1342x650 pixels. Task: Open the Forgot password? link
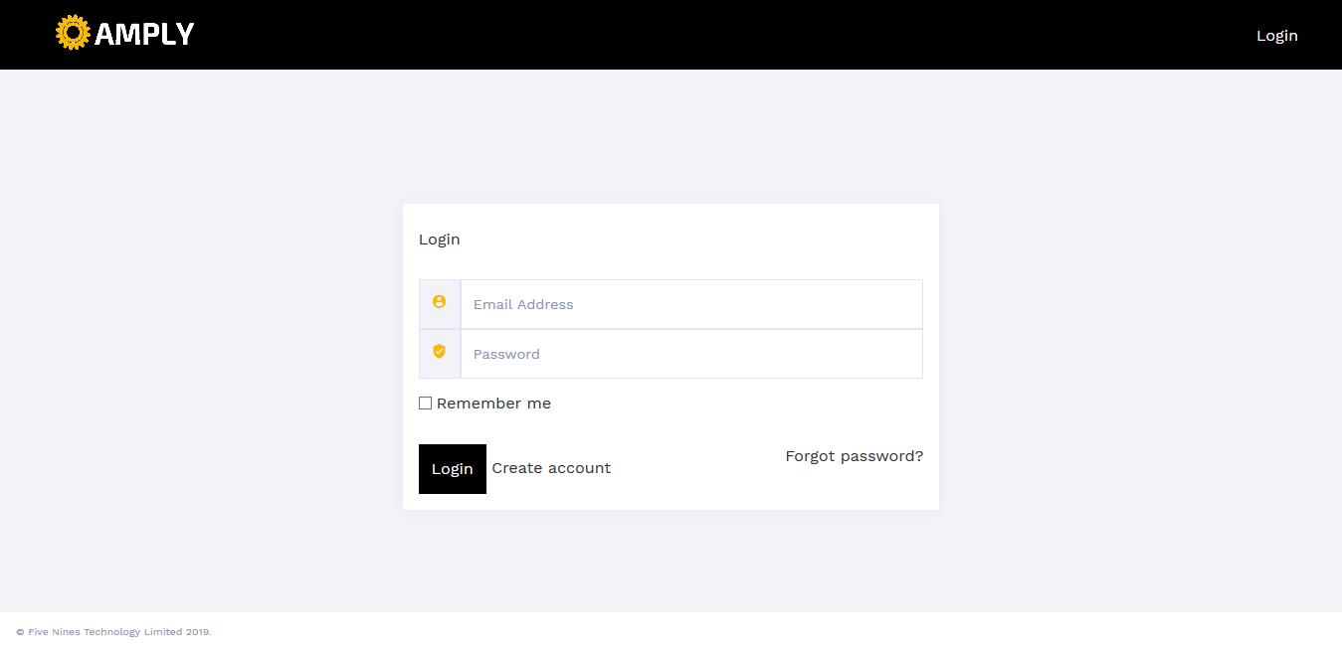(854, 456)
